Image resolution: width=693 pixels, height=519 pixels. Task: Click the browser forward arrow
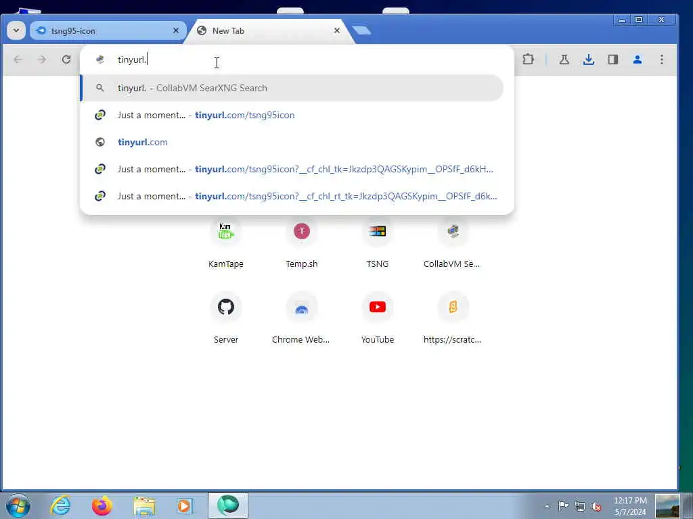[42, 59]
